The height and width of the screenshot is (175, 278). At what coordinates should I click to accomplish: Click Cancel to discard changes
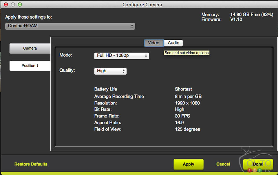pos(223,164)
